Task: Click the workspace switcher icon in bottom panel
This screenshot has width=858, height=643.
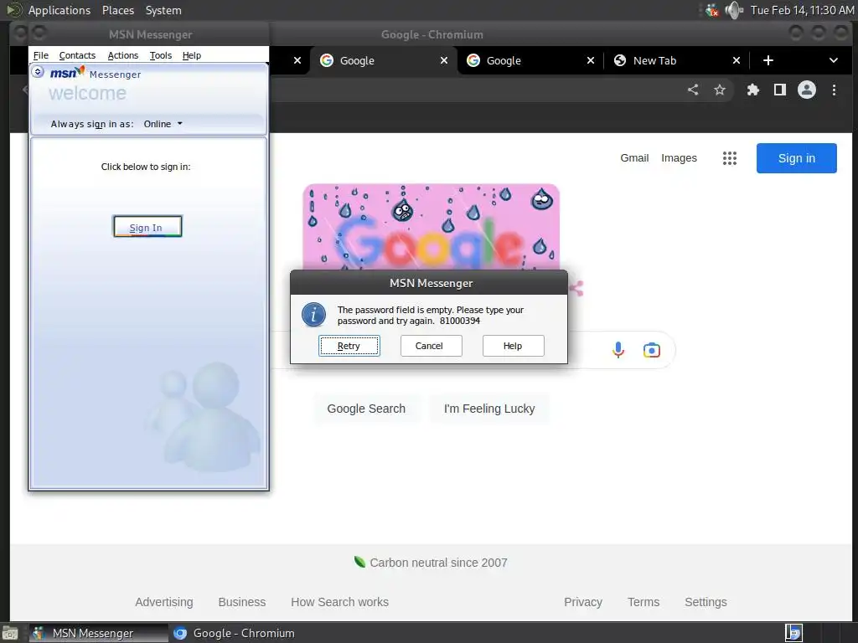Action: point(793,633)
